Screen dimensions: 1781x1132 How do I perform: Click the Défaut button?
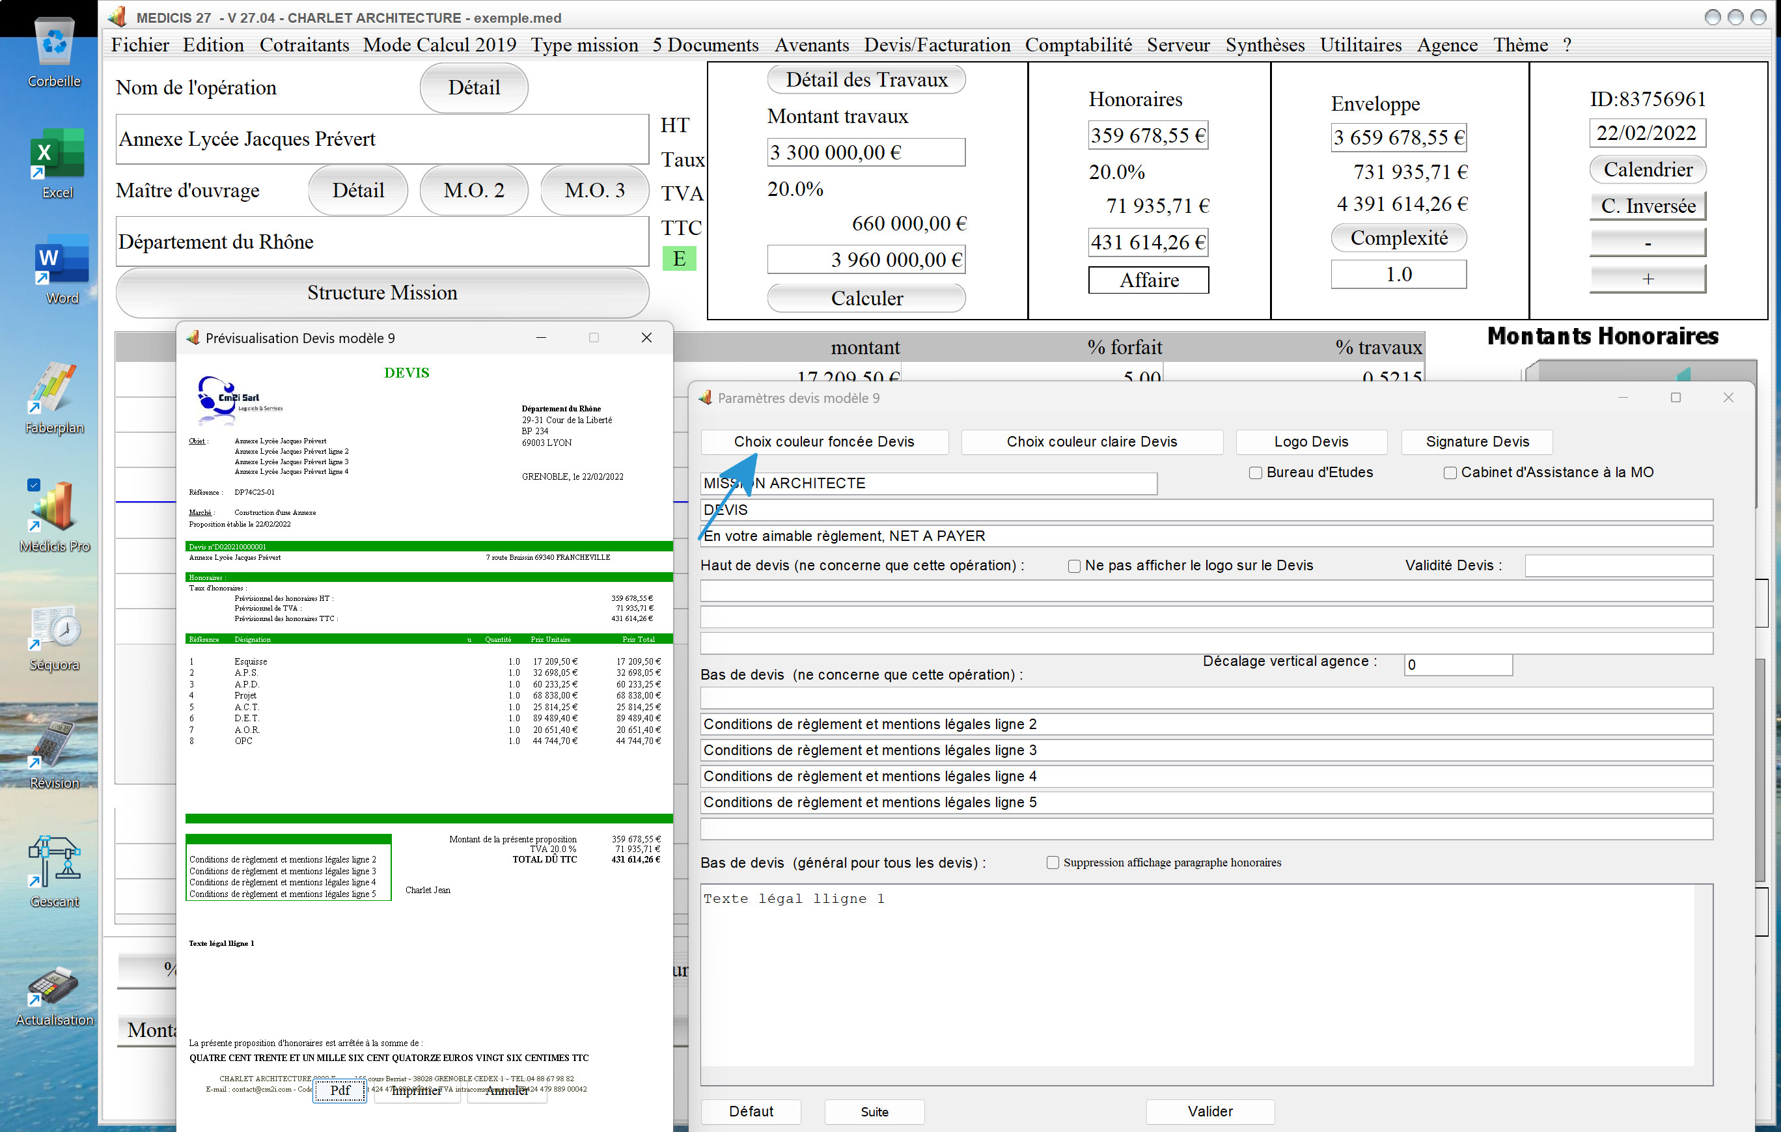click(751, 1111)
